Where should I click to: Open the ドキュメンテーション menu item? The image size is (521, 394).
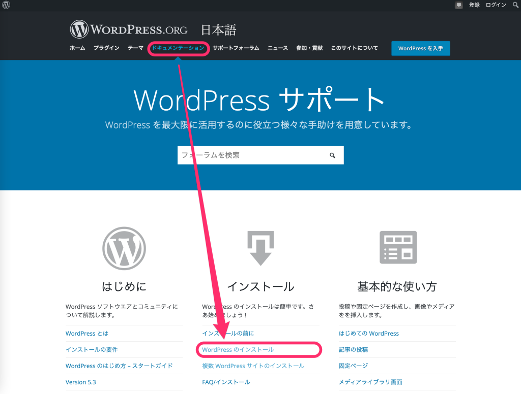pos(178,48)
